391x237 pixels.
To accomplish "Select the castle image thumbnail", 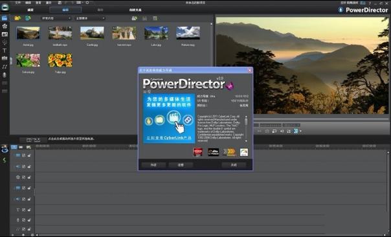I will [x=92, y=33].
